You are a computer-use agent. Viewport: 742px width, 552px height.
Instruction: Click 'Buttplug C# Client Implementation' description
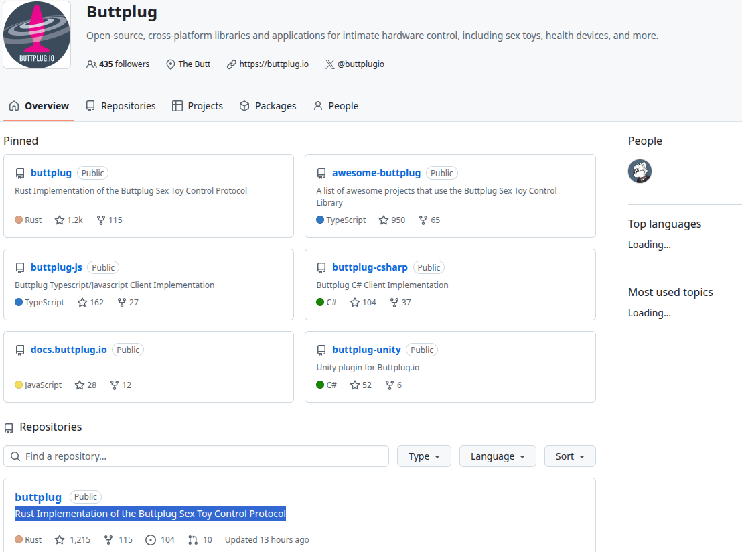[x=382, y=285]
